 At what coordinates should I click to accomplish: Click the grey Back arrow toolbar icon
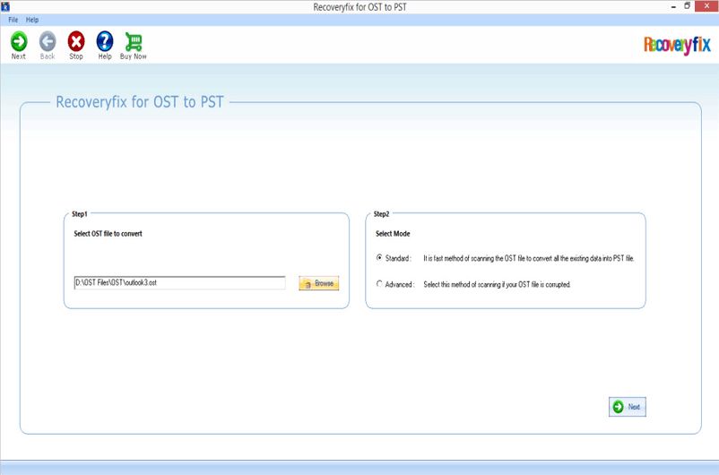pos(48,42)
